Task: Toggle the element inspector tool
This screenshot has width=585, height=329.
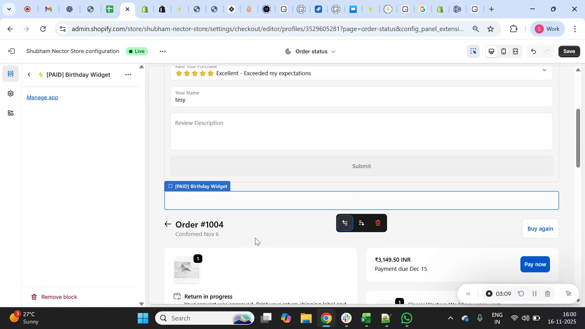Action: pyautogui.click(x=473, y=51)
